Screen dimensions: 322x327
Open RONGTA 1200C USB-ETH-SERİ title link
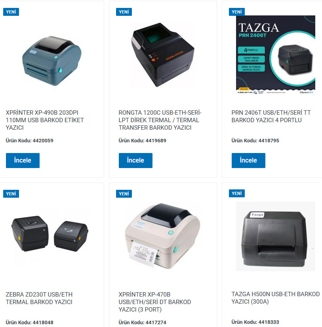pos(160,120)
